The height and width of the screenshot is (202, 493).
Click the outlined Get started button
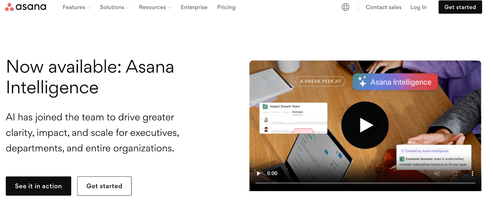(104, 186)
